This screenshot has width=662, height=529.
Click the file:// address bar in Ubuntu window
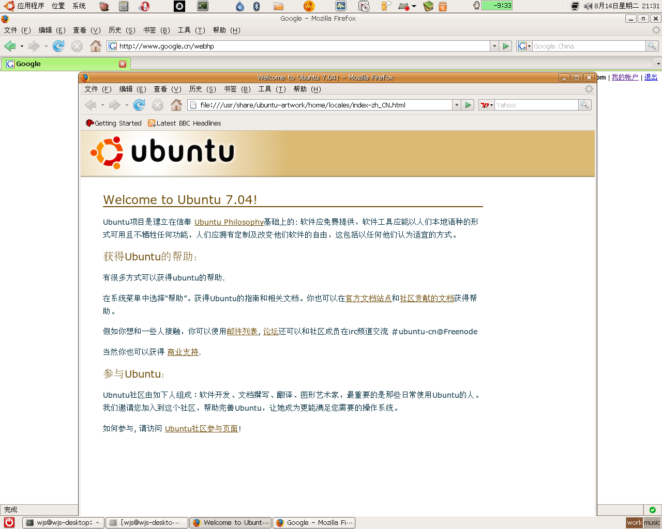(320, 105)
